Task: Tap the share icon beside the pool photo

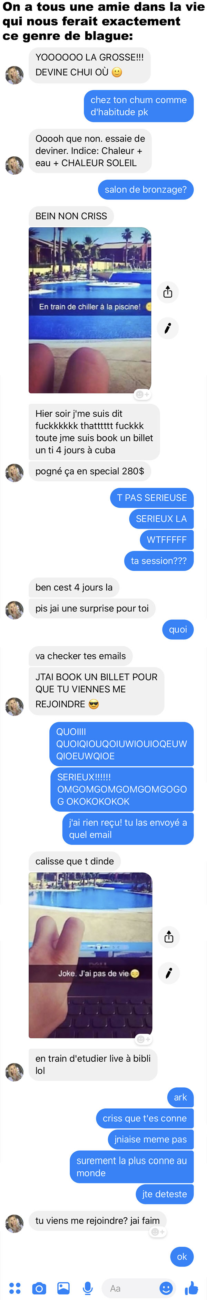Action: click(x=168, y=292)
